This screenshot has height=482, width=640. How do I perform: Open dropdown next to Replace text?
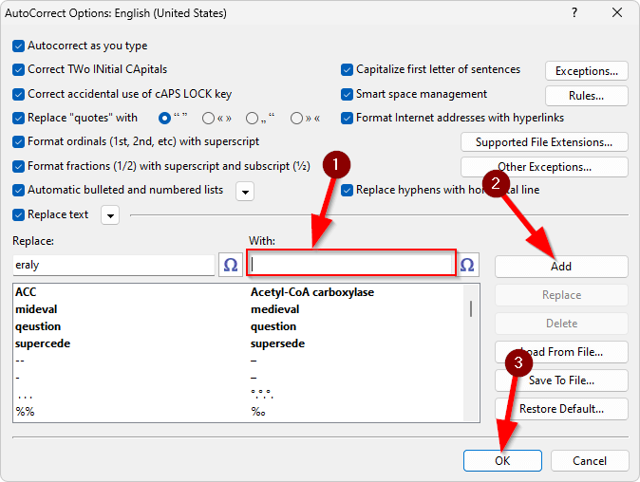(x=110, y=215)
